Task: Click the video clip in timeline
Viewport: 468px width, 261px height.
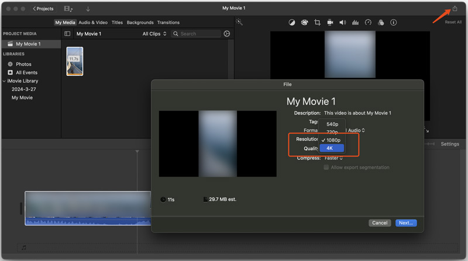Action: point(88,208)
